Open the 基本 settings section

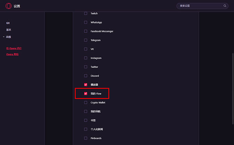(x=9, y=30)
